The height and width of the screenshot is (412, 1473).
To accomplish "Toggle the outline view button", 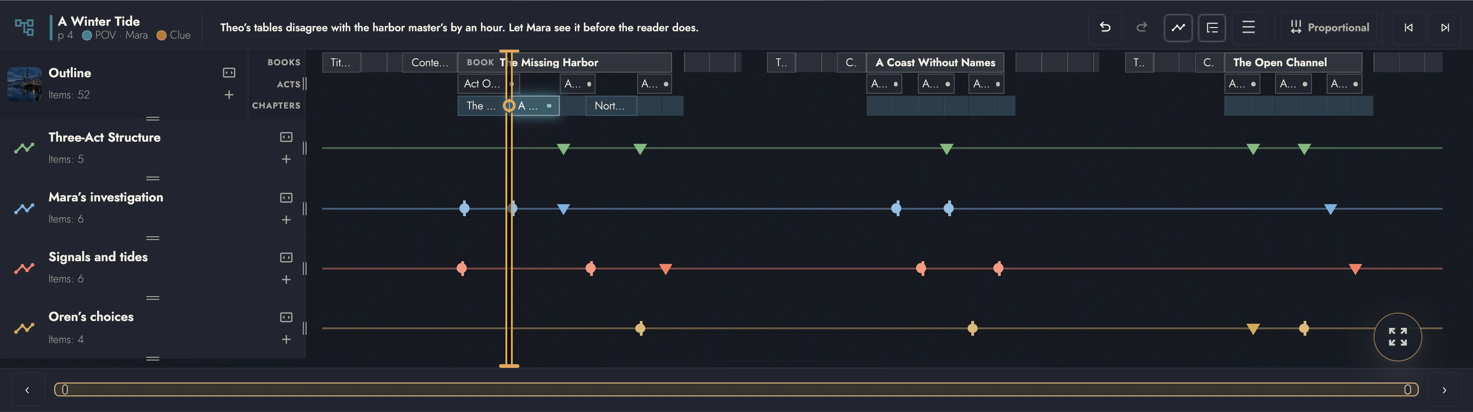I will point(1212,28).
